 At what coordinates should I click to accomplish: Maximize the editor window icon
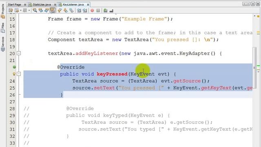[258, 4]
